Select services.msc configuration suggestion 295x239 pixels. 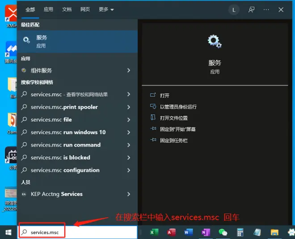pyautogui.click(x=77, y=170)
